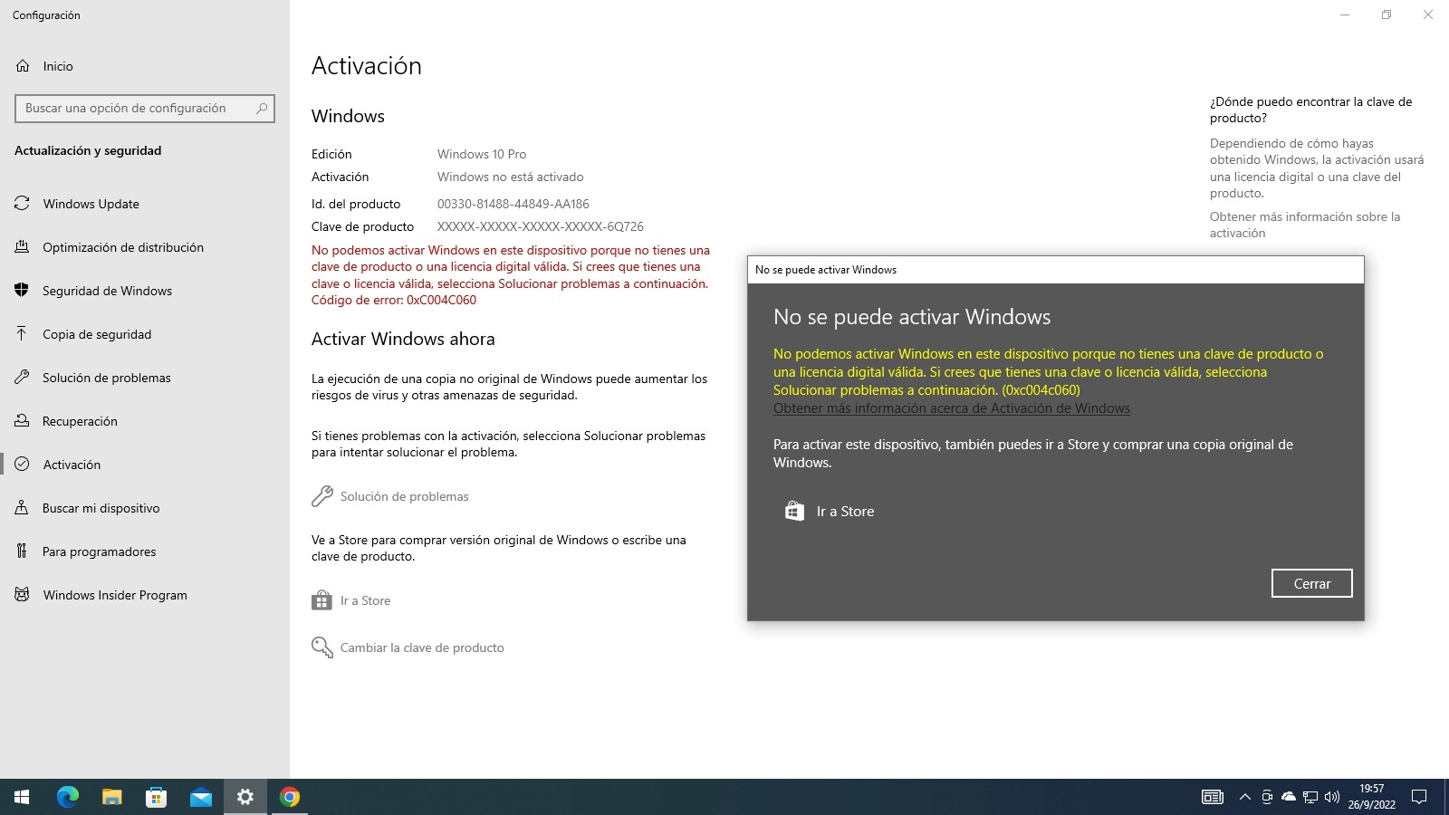Close the dialog with Cerrar button
This screenshot has width=1449, height=815.
point(1311,583)
